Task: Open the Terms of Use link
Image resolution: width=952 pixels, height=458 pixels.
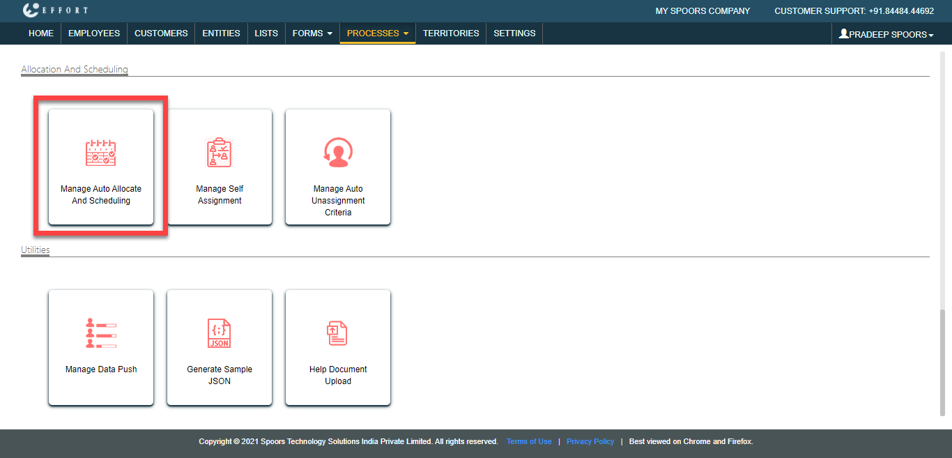Action: (529, 441)
